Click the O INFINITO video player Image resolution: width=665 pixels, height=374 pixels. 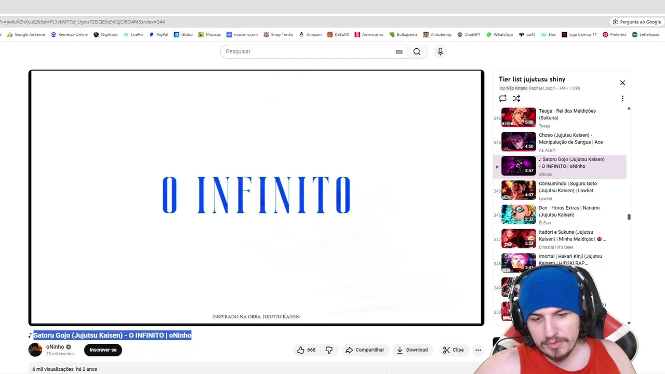click(x=256, y=198)
